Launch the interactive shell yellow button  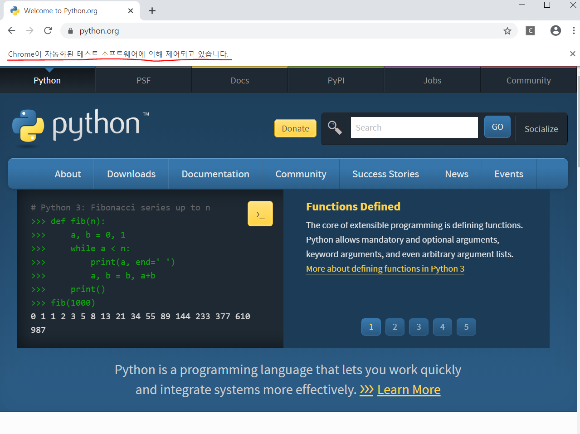(260, 214)
